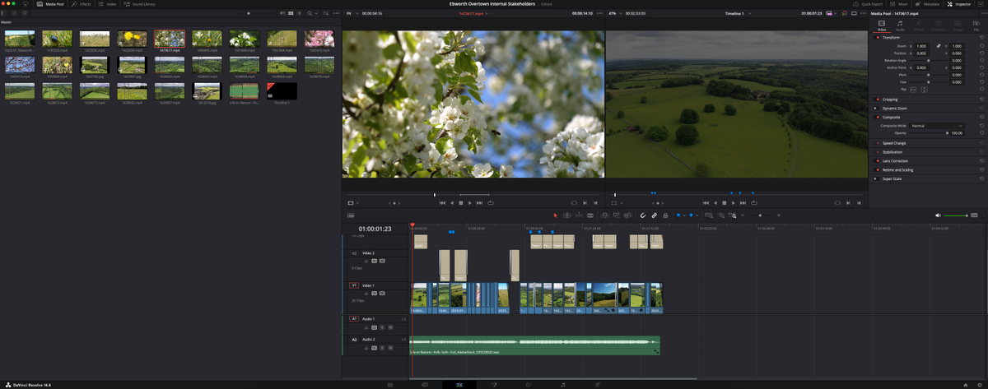
Task: Collapse the Transform section in Inspector
Action: point(892,37)
